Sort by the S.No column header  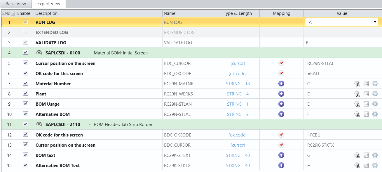coord(6,13)
